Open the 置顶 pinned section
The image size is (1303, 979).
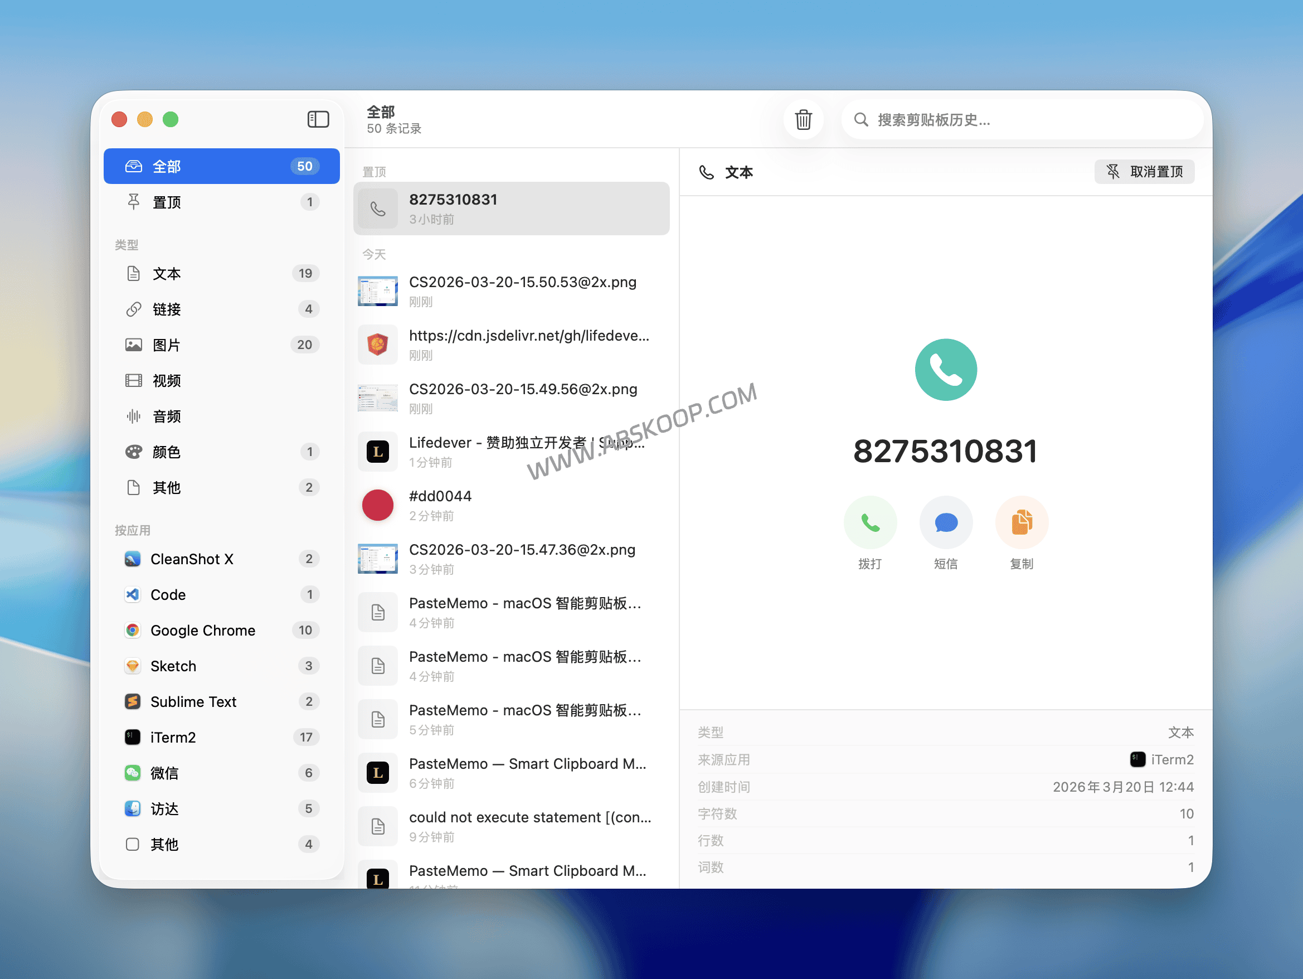(x=166, y=202)
